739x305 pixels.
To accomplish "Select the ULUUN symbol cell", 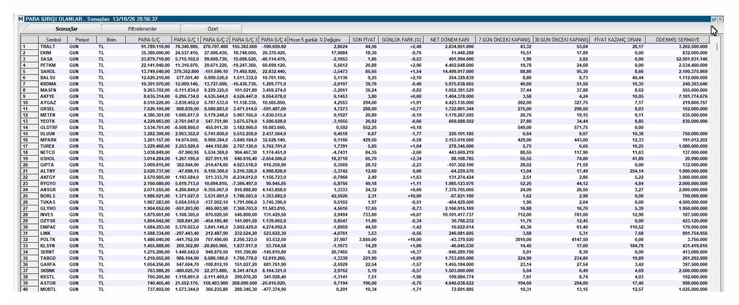I will [53, 134].
